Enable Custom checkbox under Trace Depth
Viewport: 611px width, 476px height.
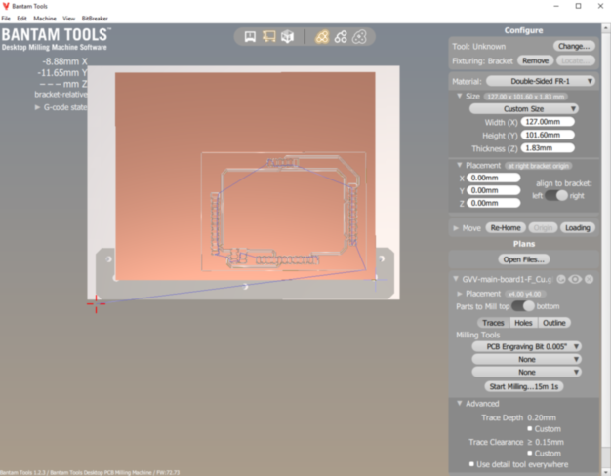[530, 428]
